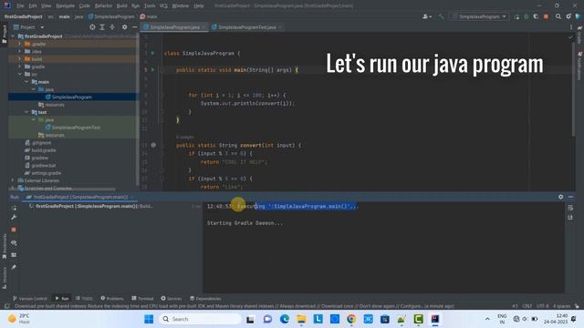Click the Rerun icon in the Run panel
Image resolution: width=584 pixels, height=328 pixels.
click(14, 208)
